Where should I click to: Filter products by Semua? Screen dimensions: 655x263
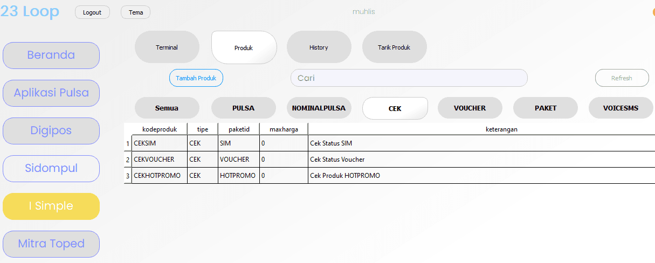tap(167, 108)
